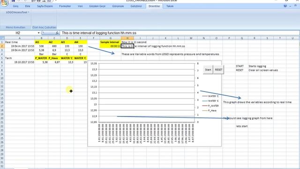
Task: Select row 25 header
Action: tap(2, 138)
